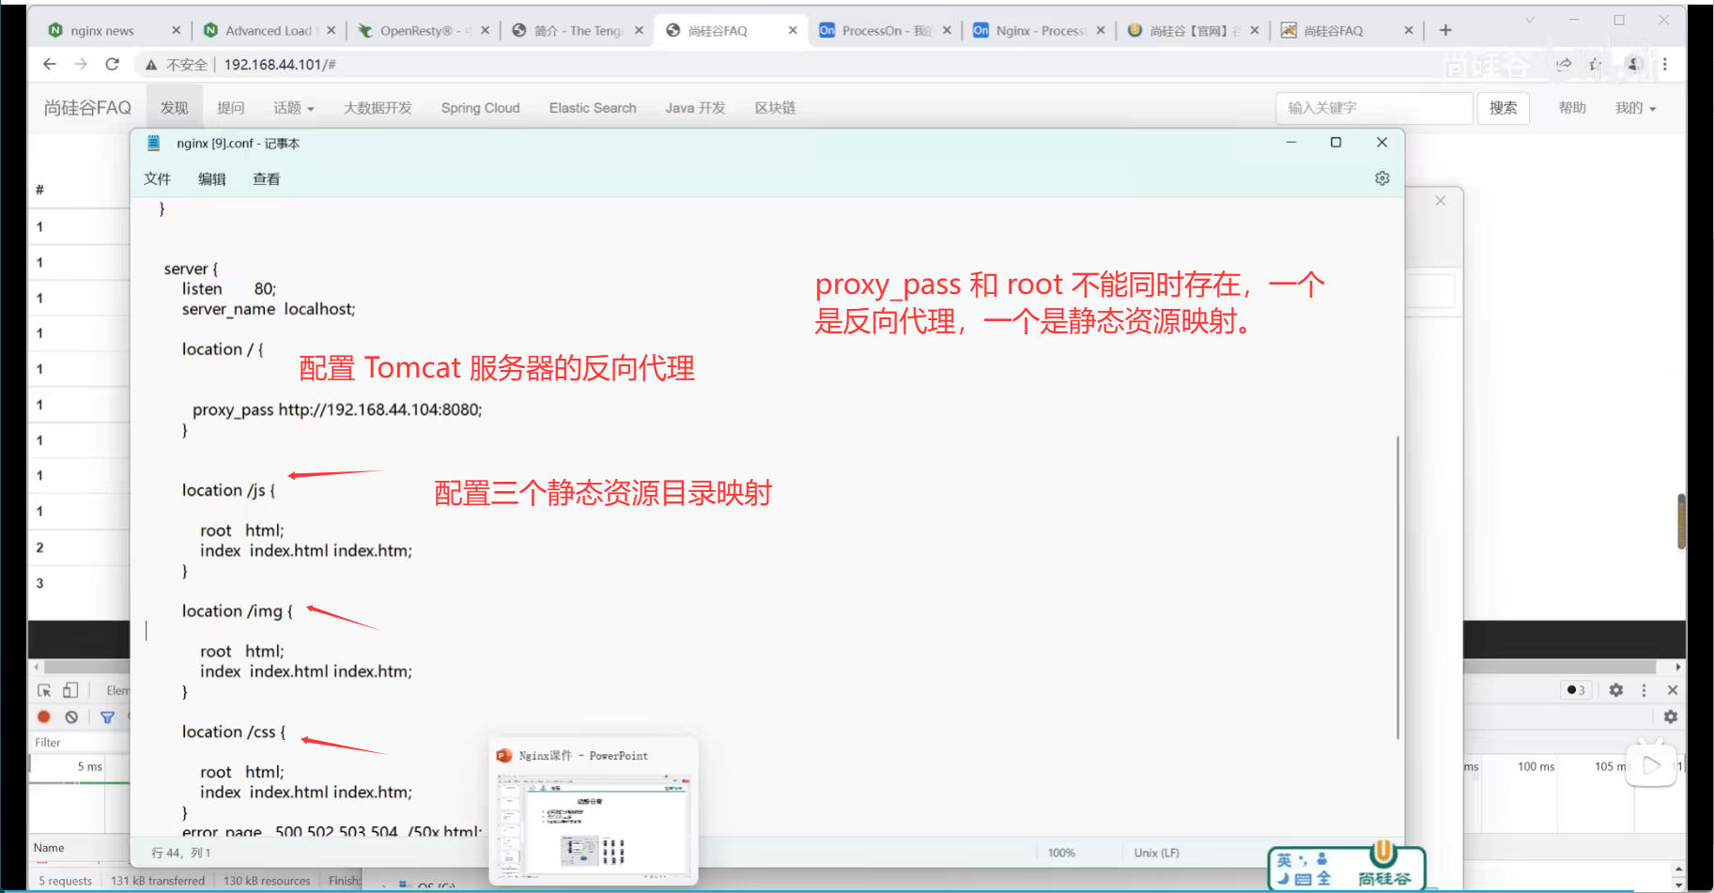This screenshot has width=1714, height=893.
Task: Open 区块链 topic link
Action: pyautogui.click(x=775, y=108)
